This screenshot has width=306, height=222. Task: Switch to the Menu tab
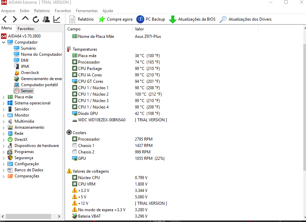coord(7,28)
